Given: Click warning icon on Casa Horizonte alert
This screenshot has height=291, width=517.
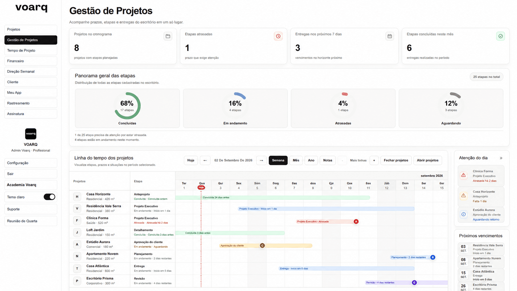Looking at the screenshot, I should pyautogui.click(x=464, y=196).
